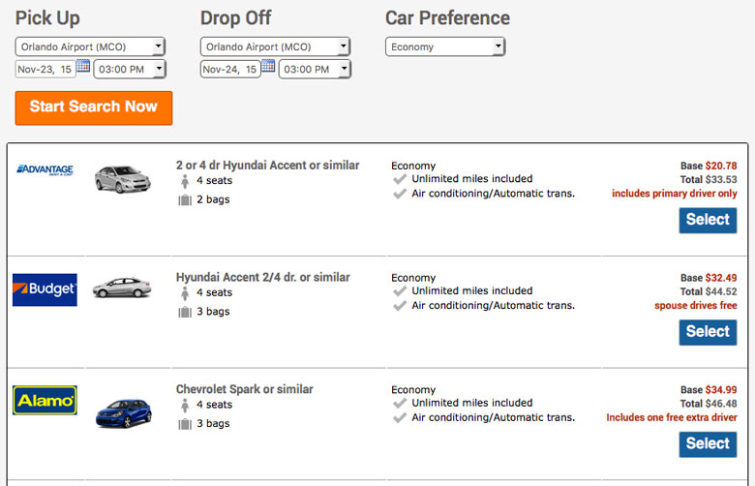
Task: Select the Alamo Chevrolet Spark offer
Action: (708, 444)
